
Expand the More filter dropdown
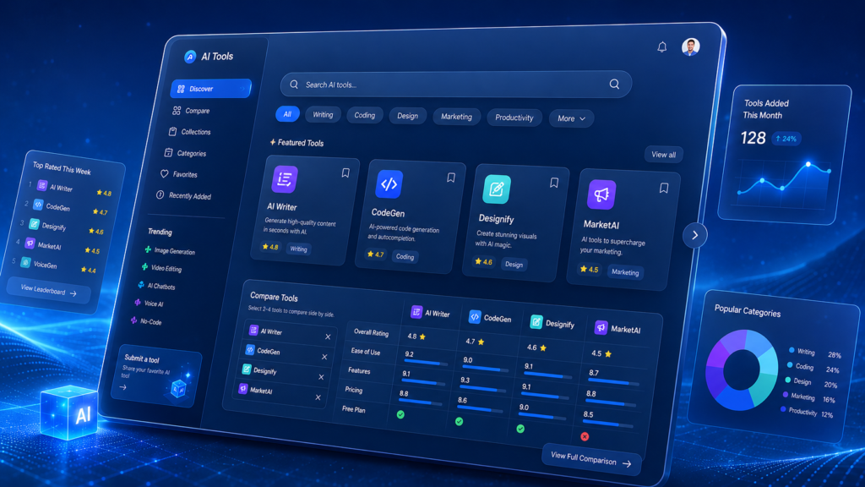coord(571,118)
